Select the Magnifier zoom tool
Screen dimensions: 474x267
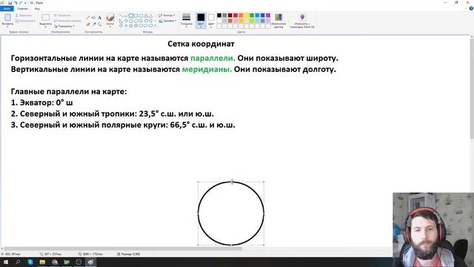(99, 24)
